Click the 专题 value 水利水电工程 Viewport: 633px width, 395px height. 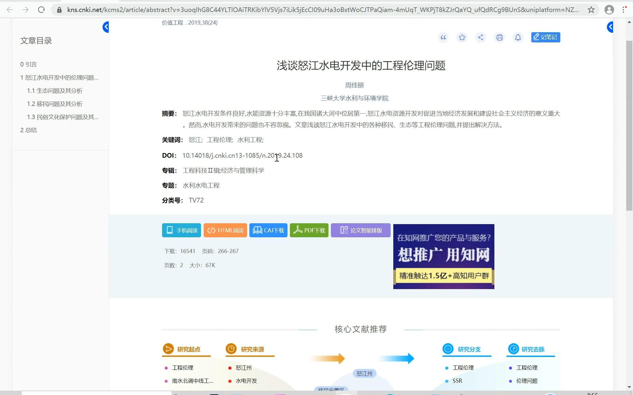point(201,186)
